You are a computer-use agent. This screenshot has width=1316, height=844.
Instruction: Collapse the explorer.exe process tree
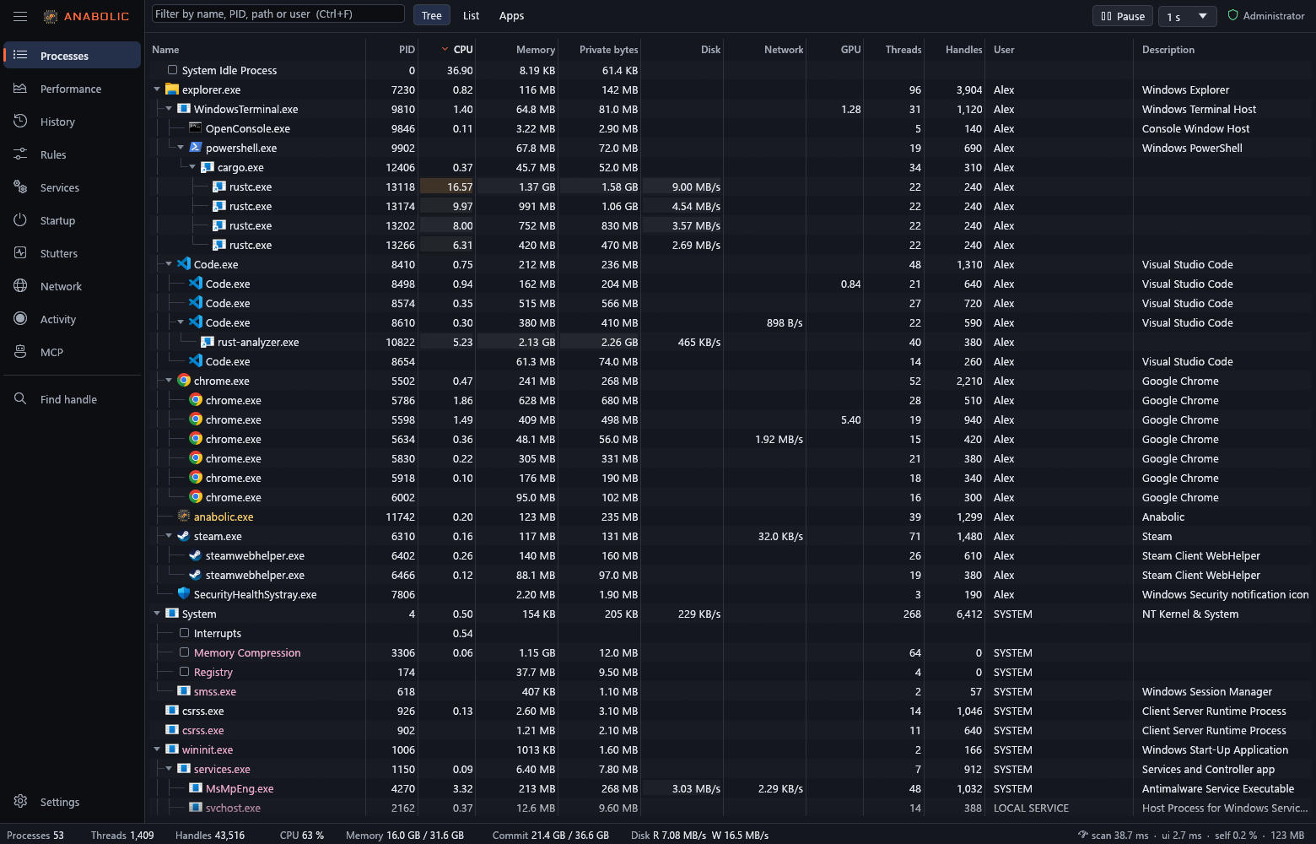point(157,89)
